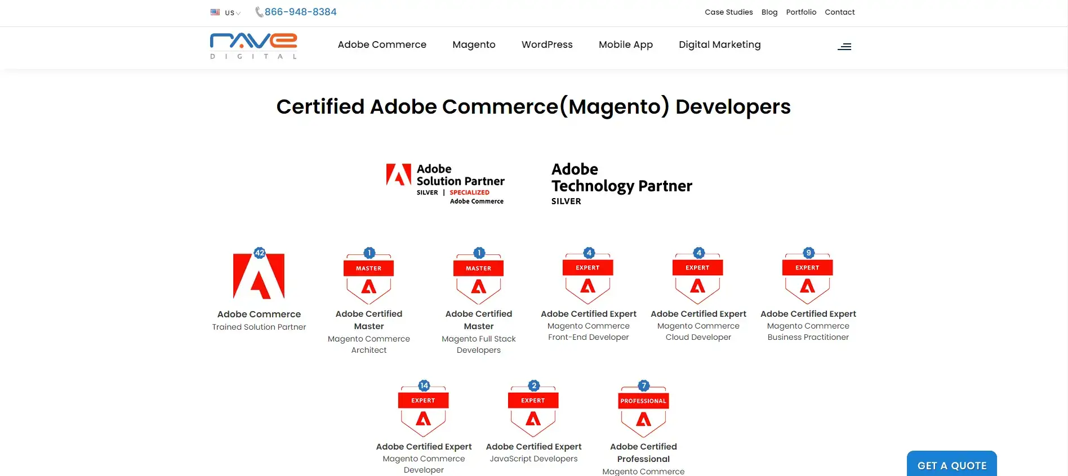Click the 14 count bubble on Expert badge
The width and height of the screenshot is (1068, 476).
[424, 385]
